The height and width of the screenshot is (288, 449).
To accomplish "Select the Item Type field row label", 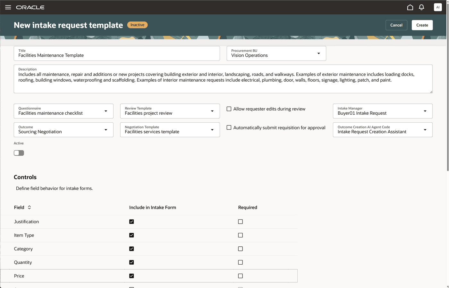I will coord(24,235).
